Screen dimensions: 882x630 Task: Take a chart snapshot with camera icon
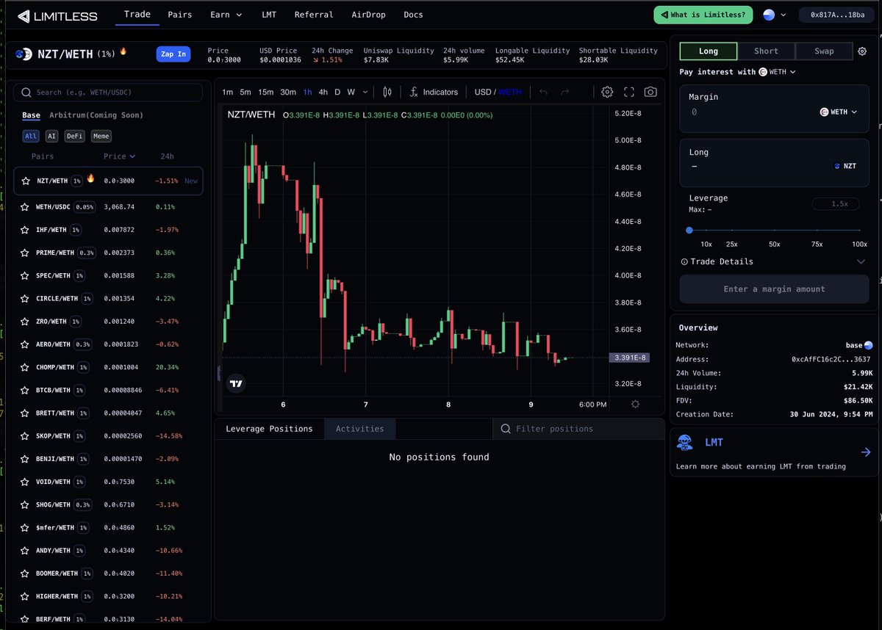(650, 92)
